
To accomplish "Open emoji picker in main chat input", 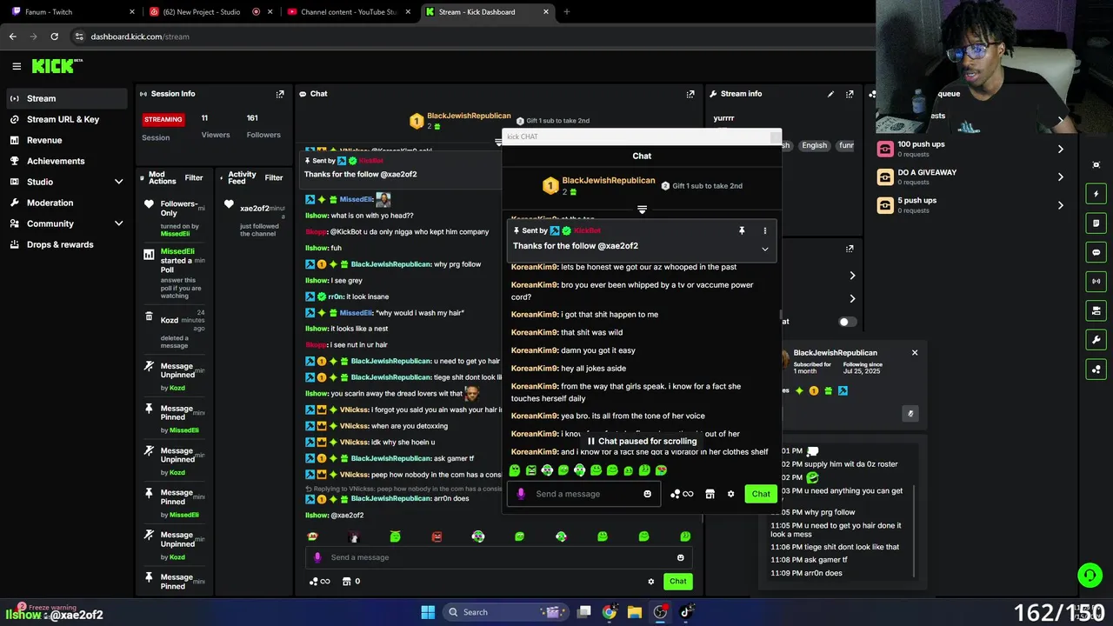I will tap(680, 557).
